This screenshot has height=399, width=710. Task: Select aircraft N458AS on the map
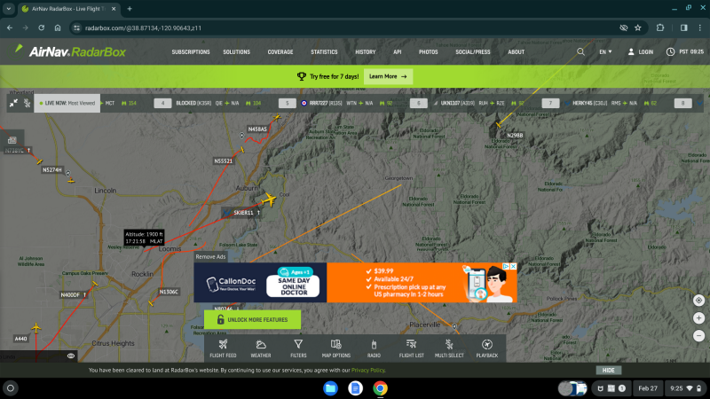(277, 118)
